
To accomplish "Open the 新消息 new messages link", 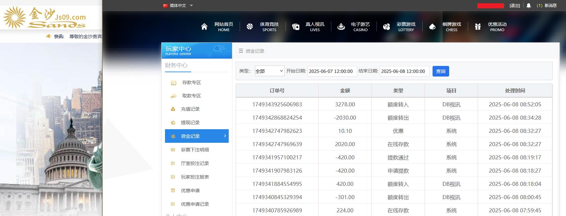I will click(x=550, y=6).
